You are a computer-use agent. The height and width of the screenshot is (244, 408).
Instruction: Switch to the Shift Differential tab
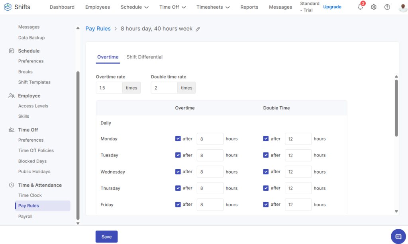tap(144, 57)
